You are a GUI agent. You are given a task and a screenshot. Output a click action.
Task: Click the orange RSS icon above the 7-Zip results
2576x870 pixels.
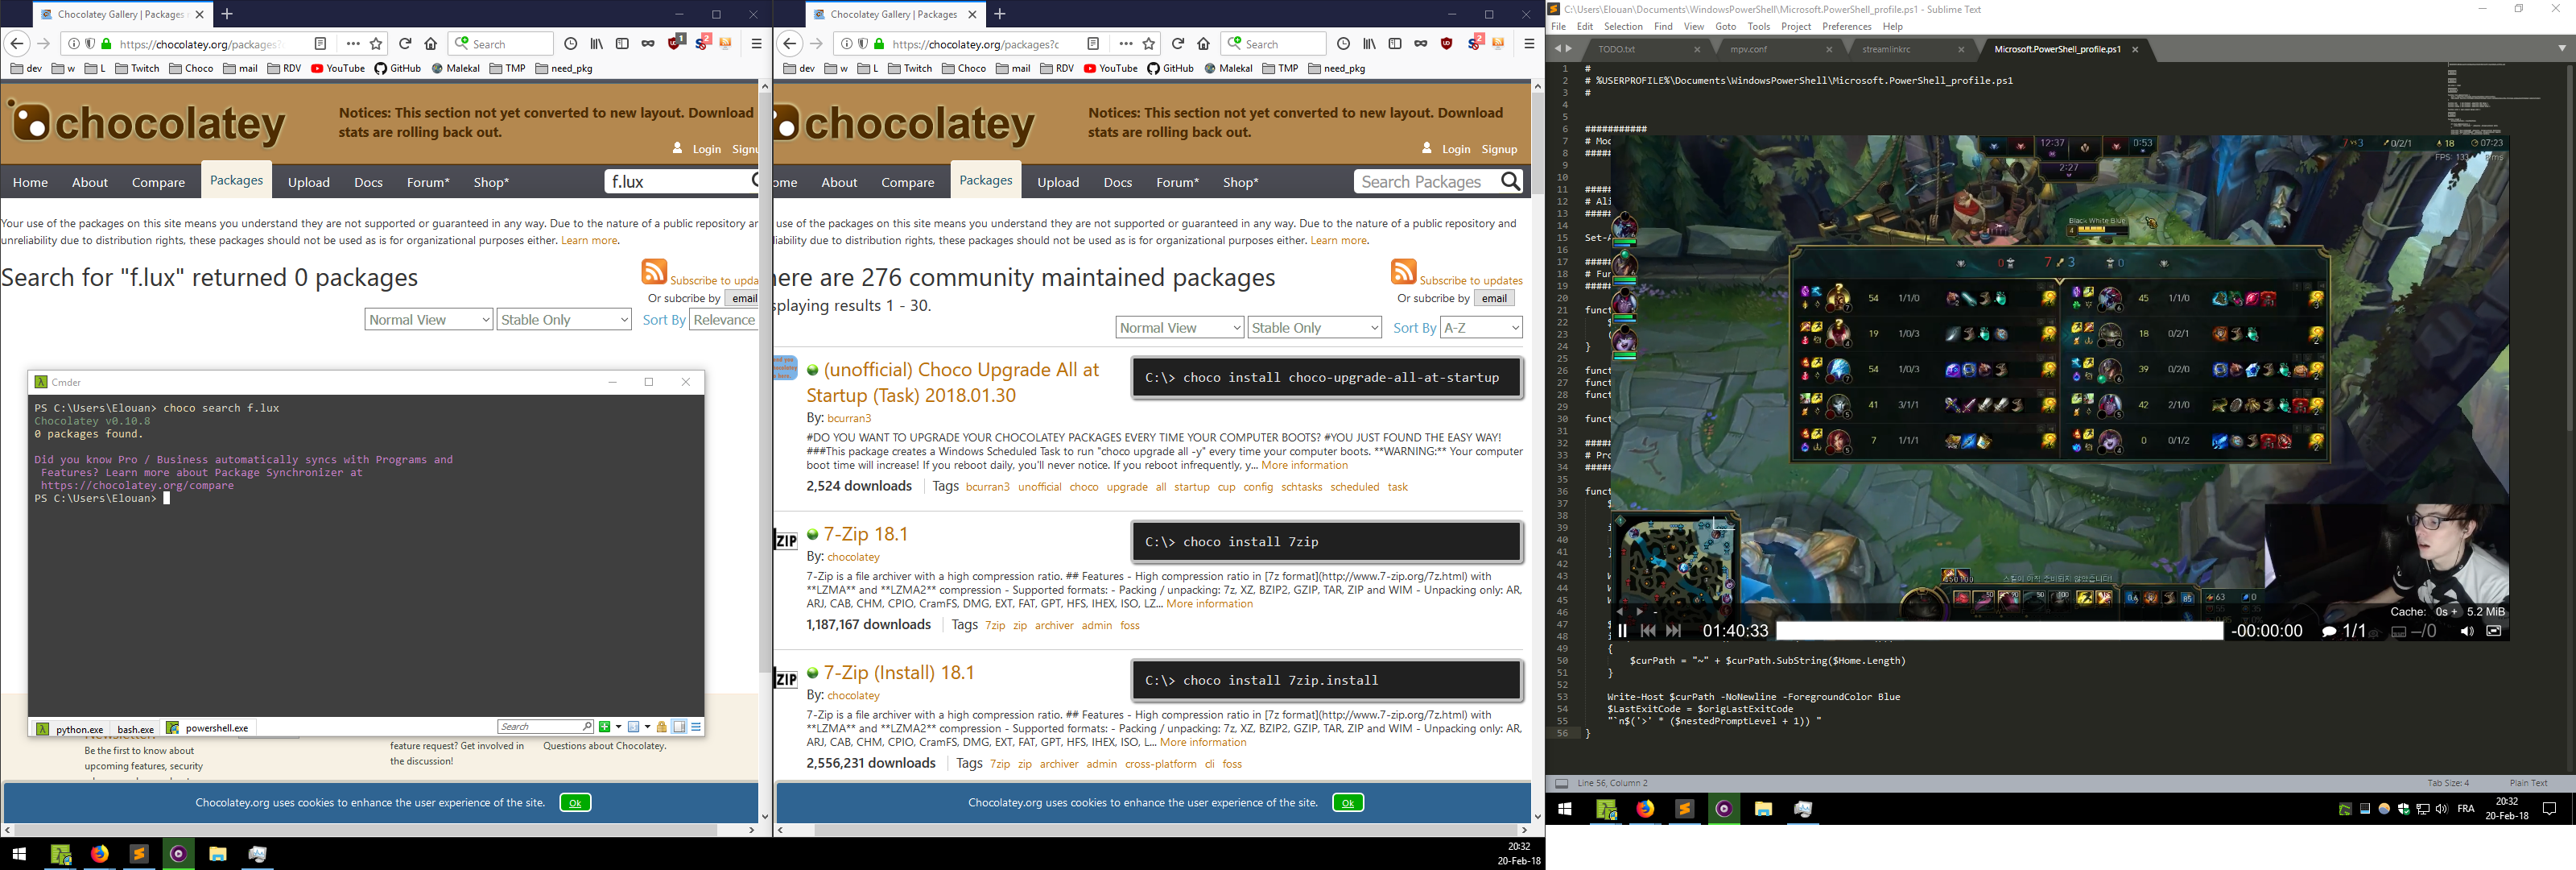click(x=1403, y=272)
